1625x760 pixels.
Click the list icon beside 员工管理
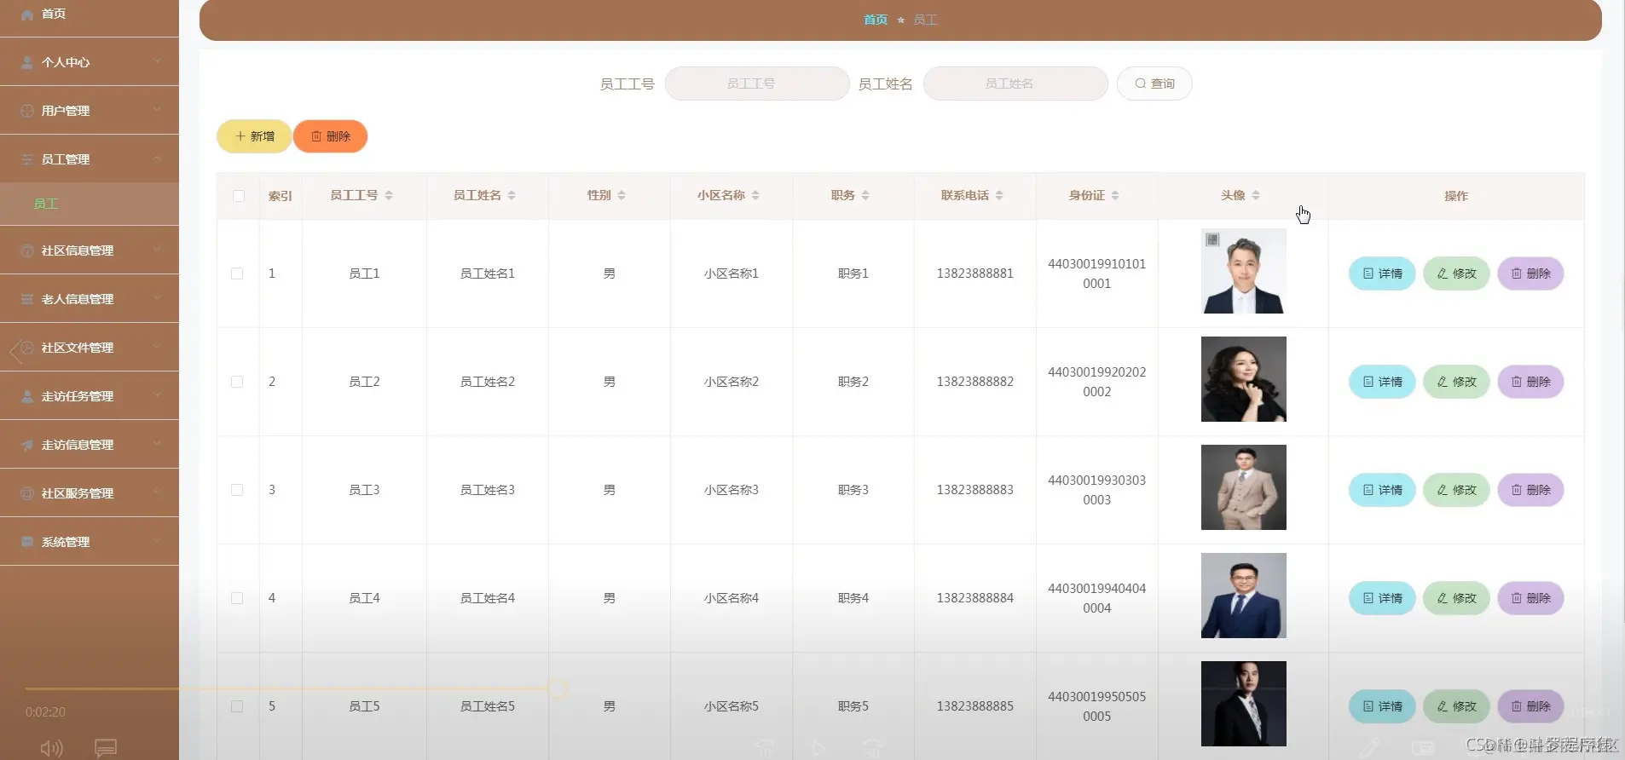[x=27, y=159]
